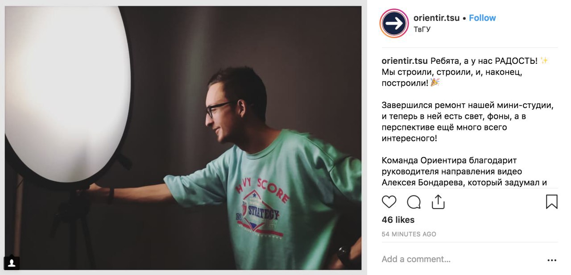Share the post using the upload arrow icon

tap(439, 202)
